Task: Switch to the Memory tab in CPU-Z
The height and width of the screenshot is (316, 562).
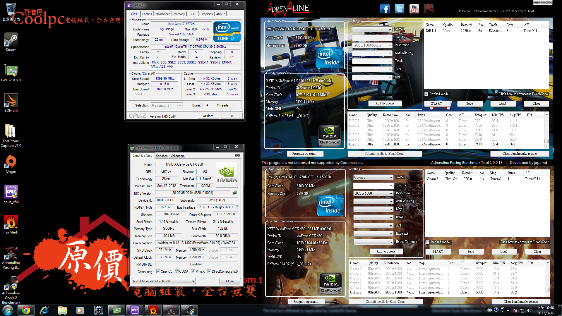Action: click(x=179, y=14)
